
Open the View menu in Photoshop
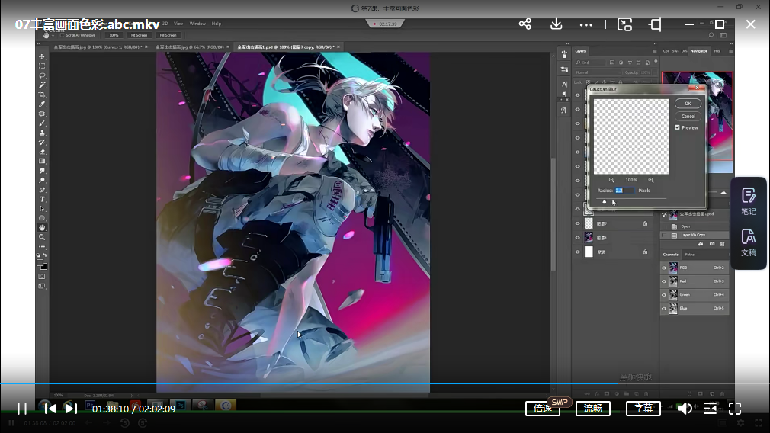(178, 24)
